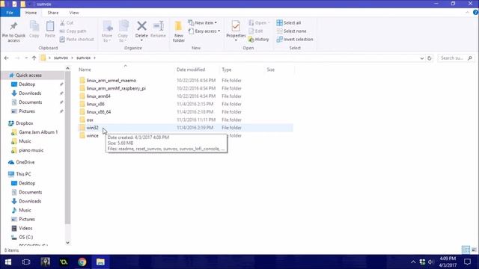This screenshot has width=479, height=269.
Task: Open Task View on taskbar
Action: coord(26,262)
